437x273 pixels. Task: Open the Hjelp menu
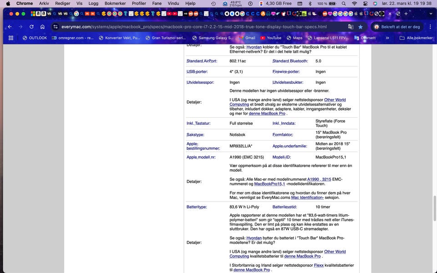[190, 3]
